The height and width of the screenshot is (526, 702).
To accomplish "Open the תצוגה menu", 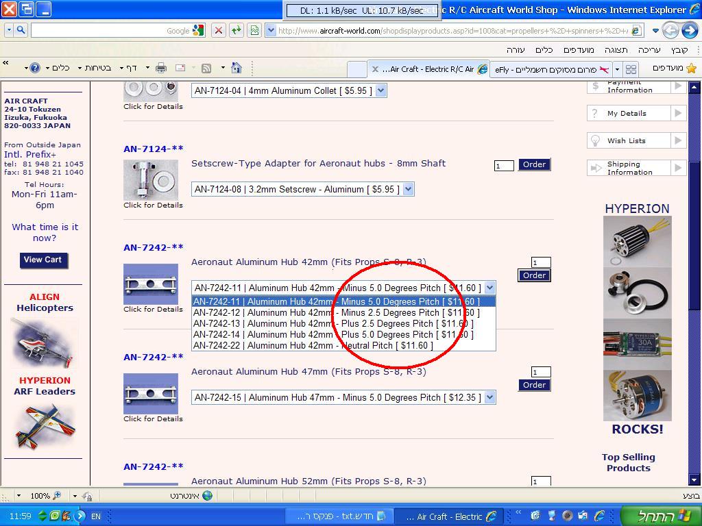I will [x=616, y=49].
